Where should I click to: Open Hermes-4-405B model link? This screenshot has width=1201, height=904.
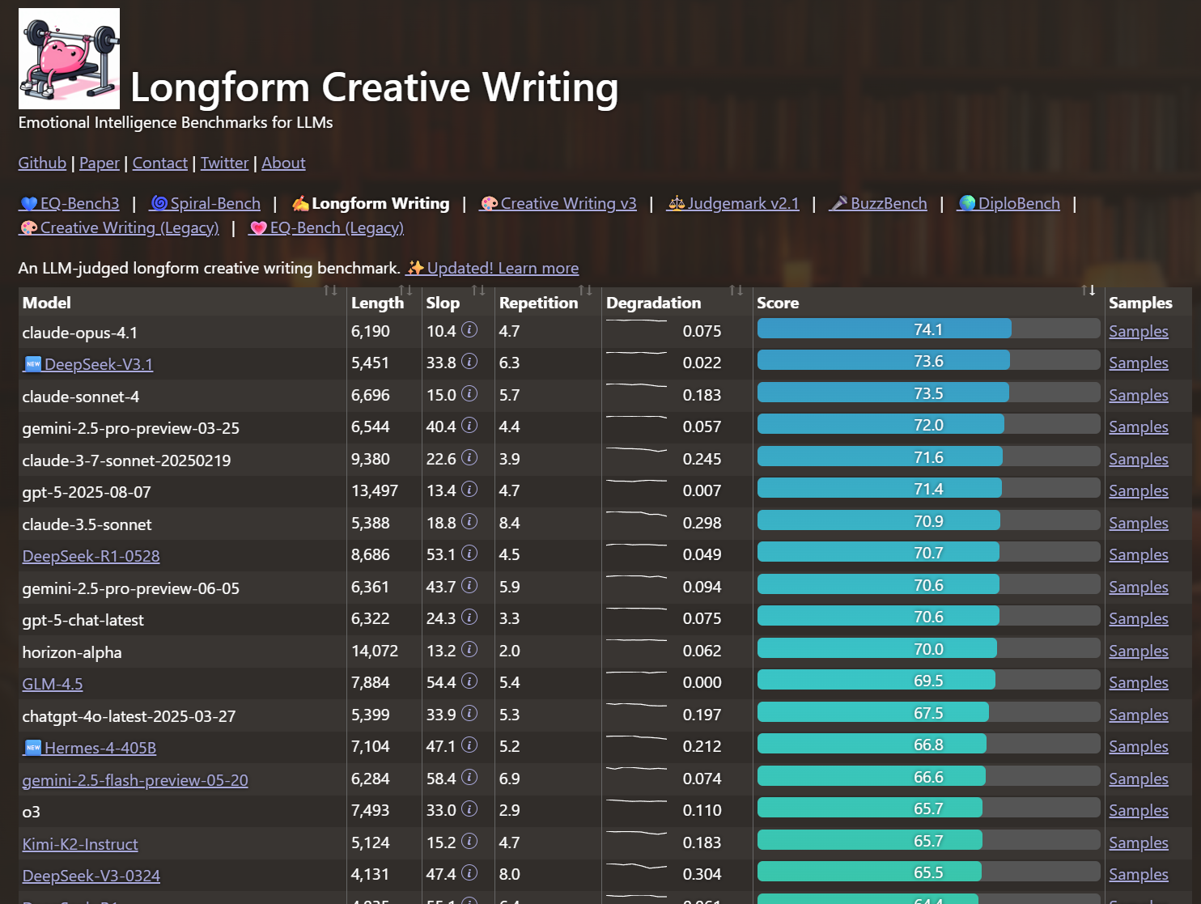[90, 748]
